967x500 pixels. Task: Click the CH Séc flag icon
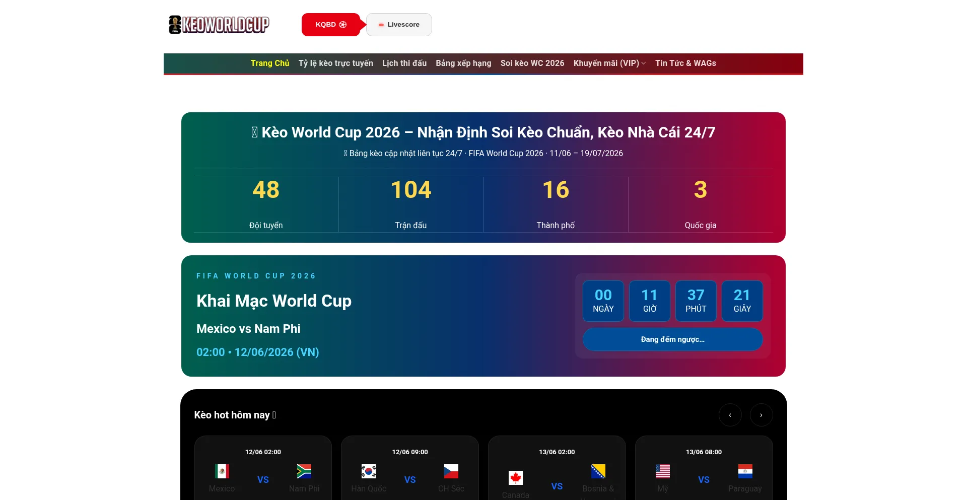pyautogui.click(x=451, y=471)
